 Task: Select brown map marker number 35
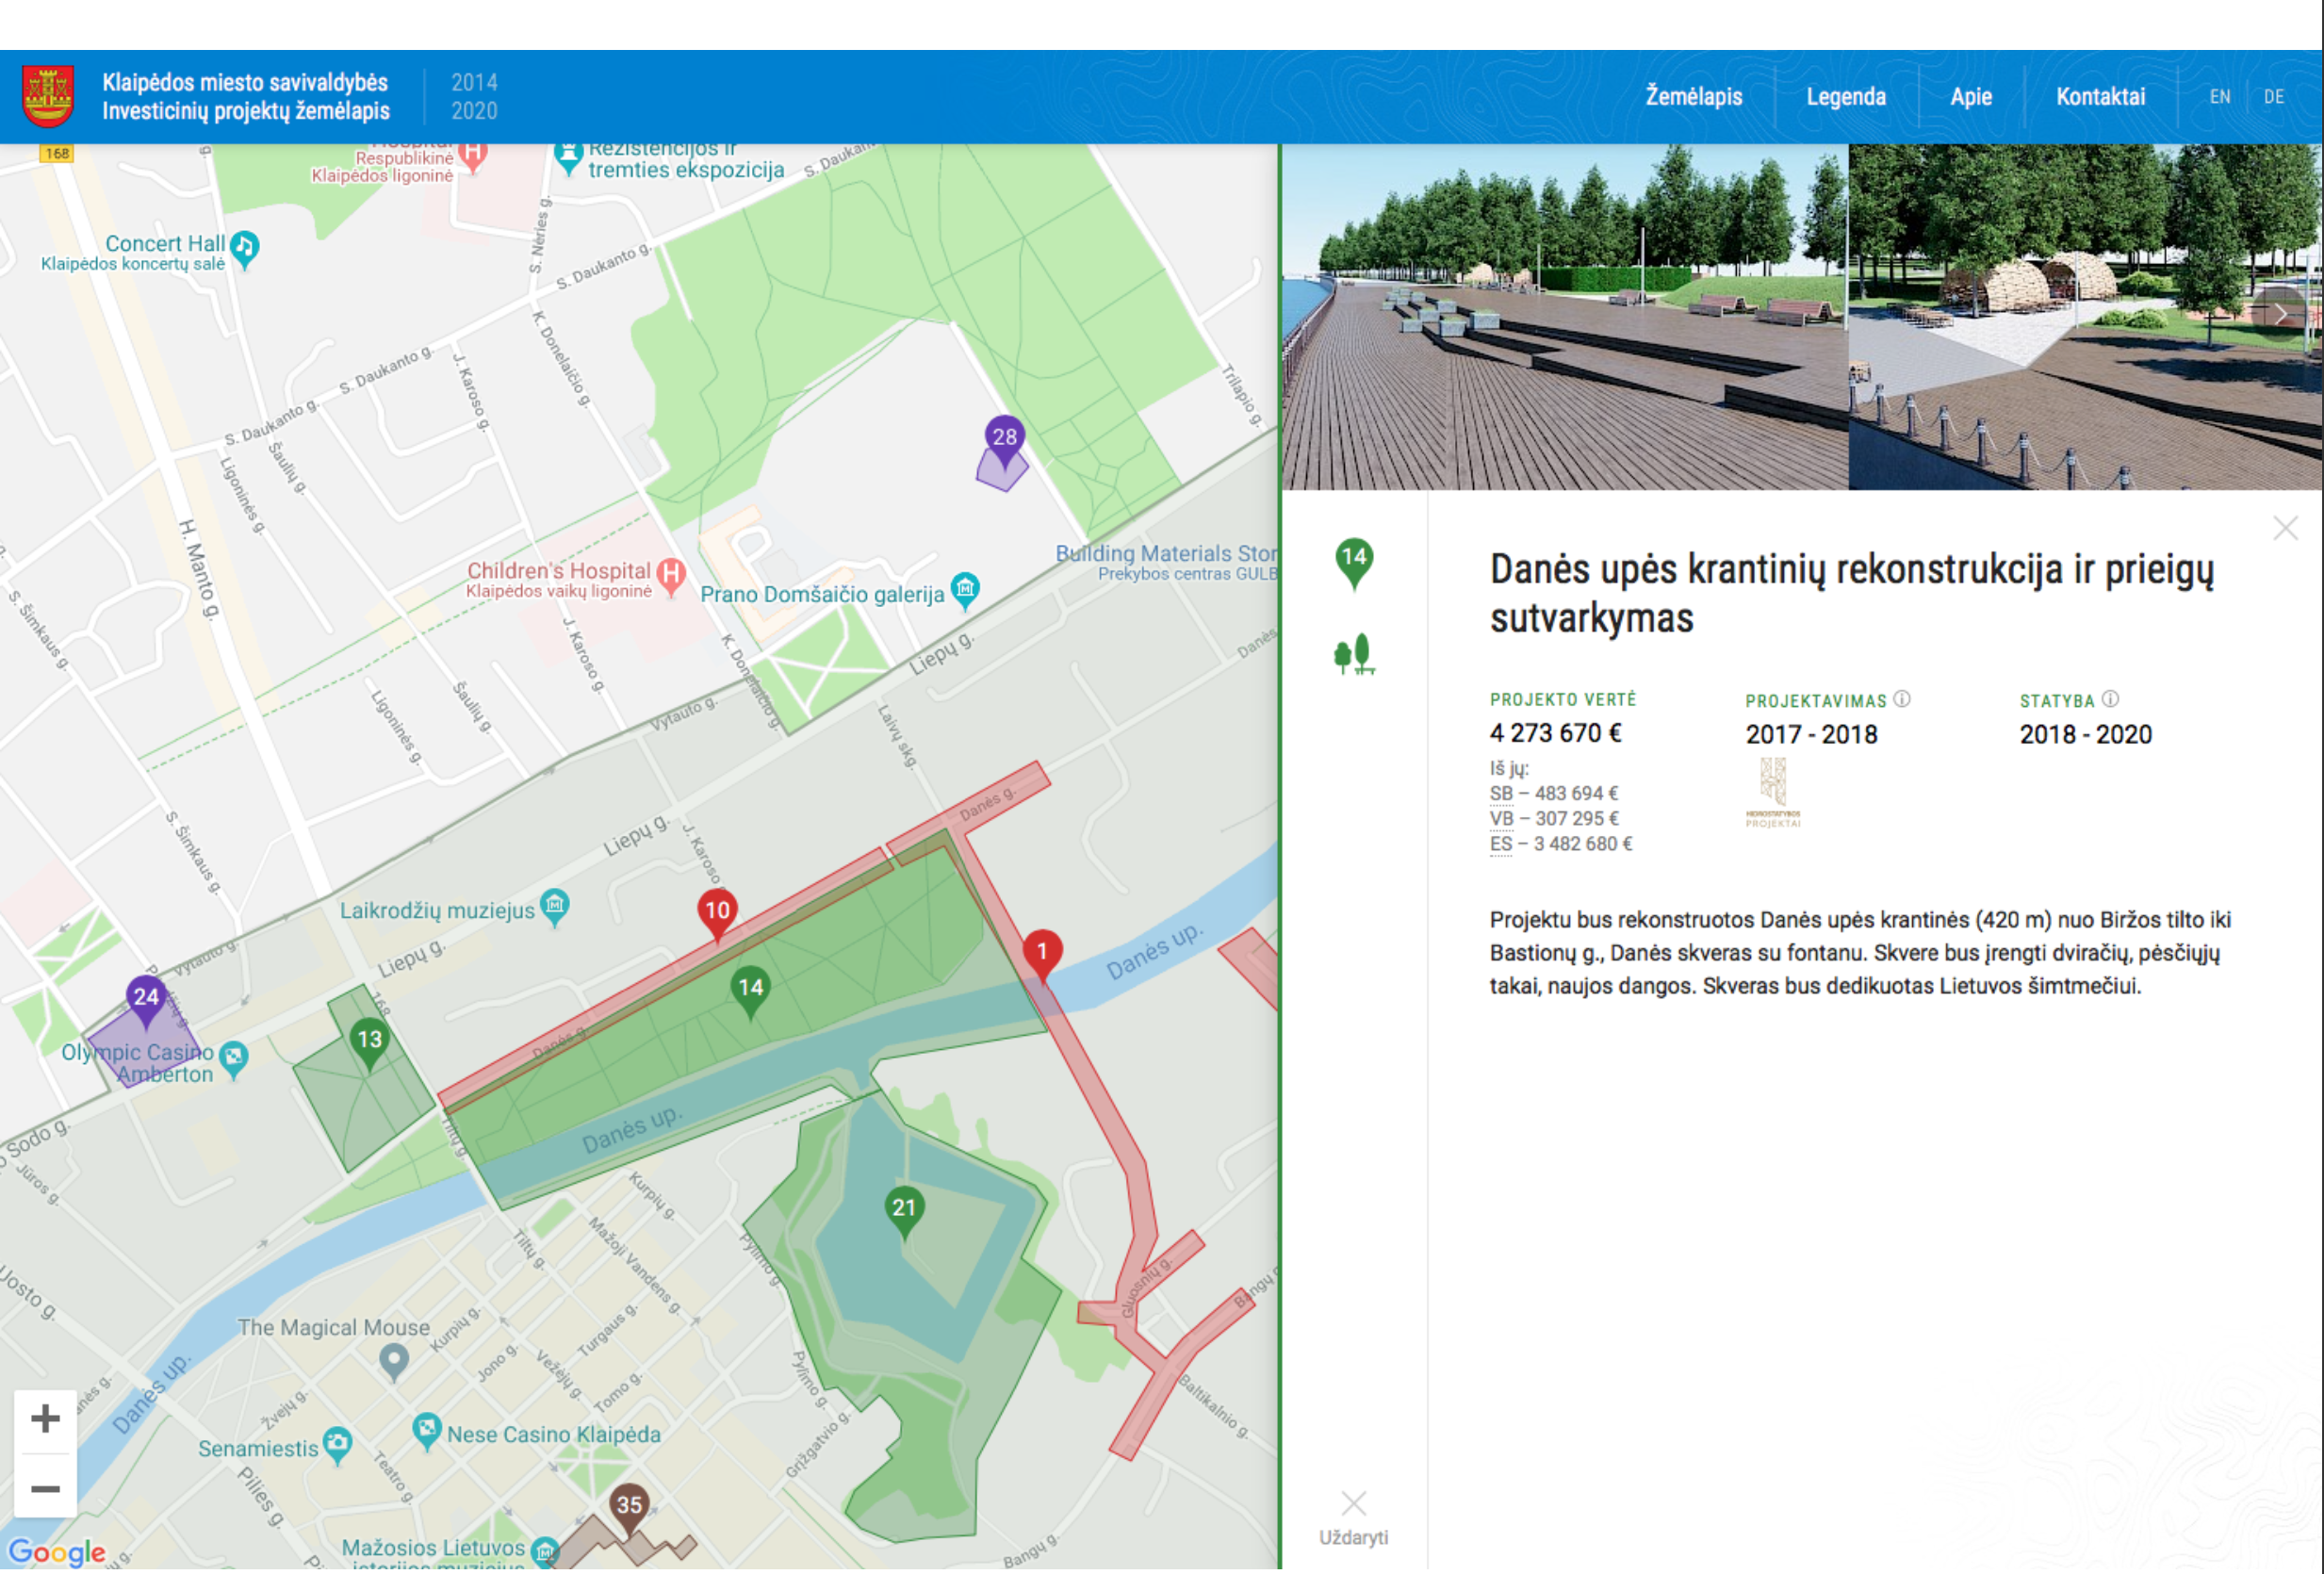pyautogui.click(x=629, y=1507)
